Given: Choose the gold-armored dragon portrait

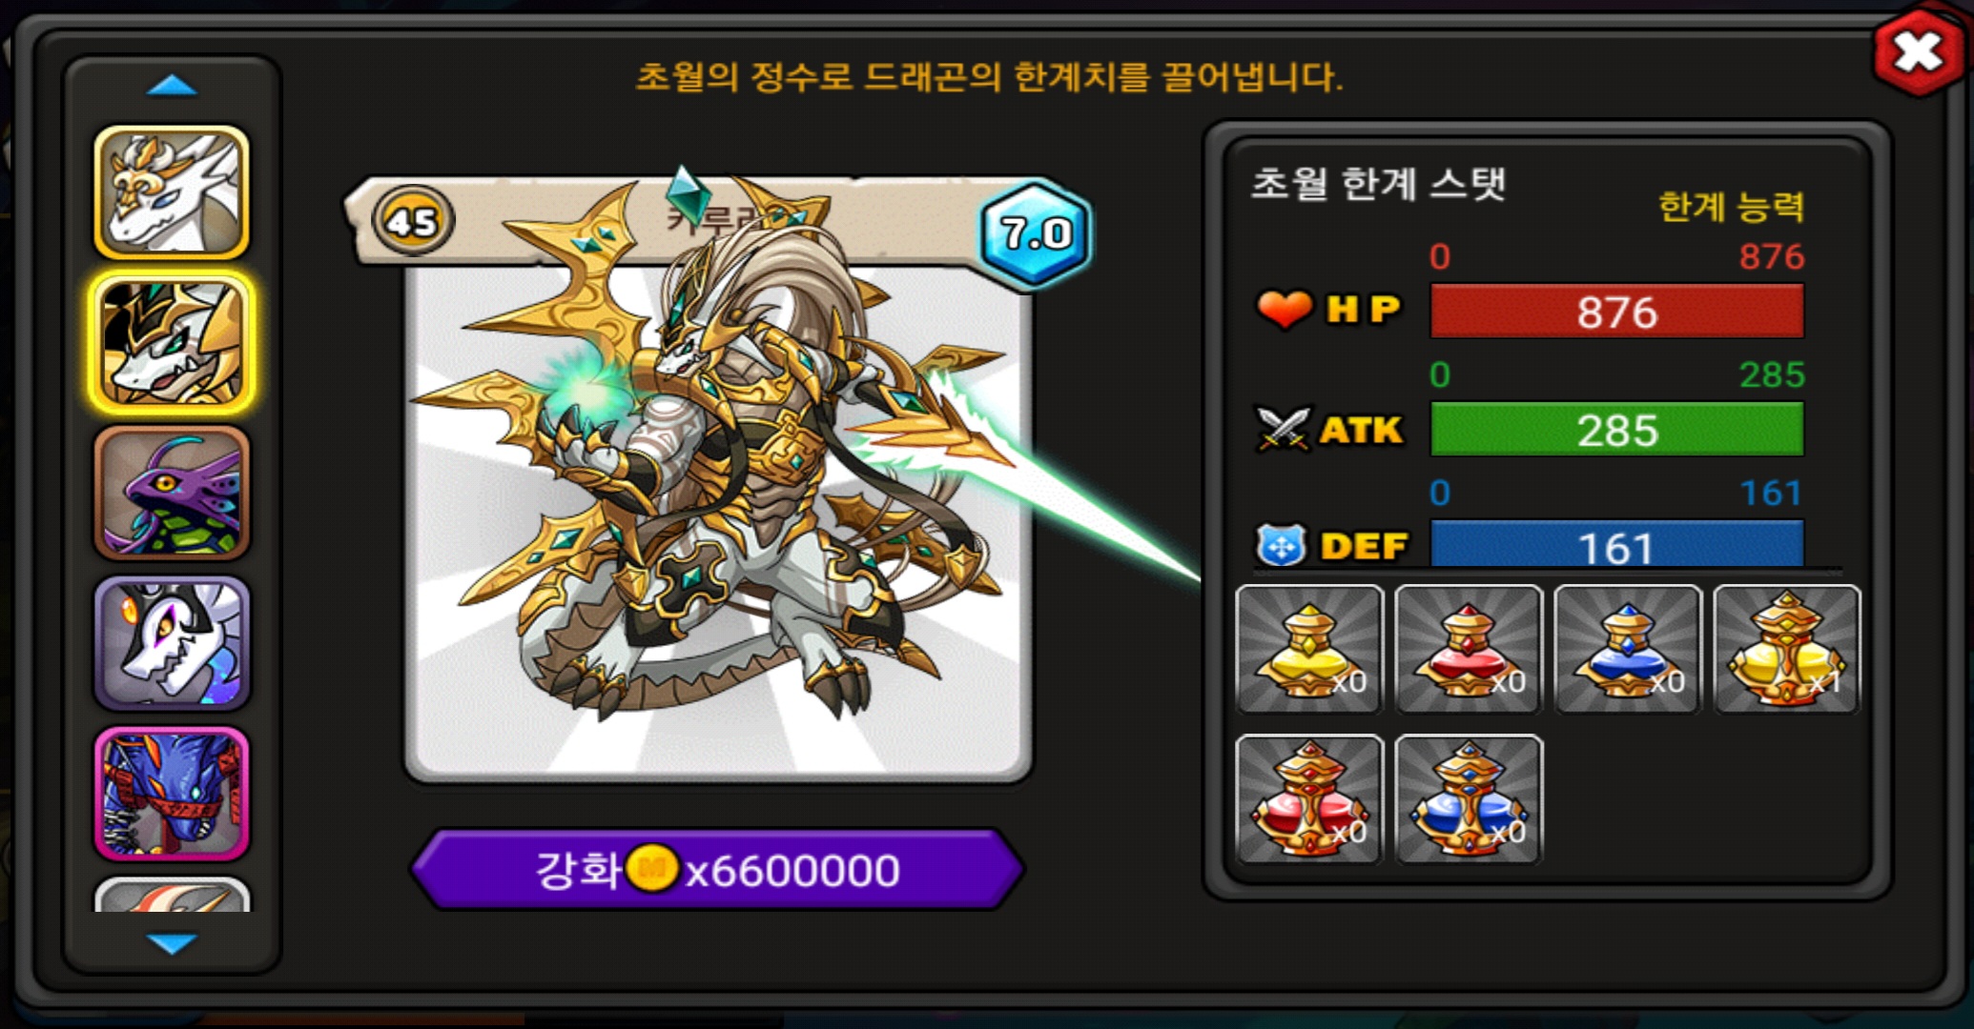Looking at the screenshot, I should tap(172, 343).
